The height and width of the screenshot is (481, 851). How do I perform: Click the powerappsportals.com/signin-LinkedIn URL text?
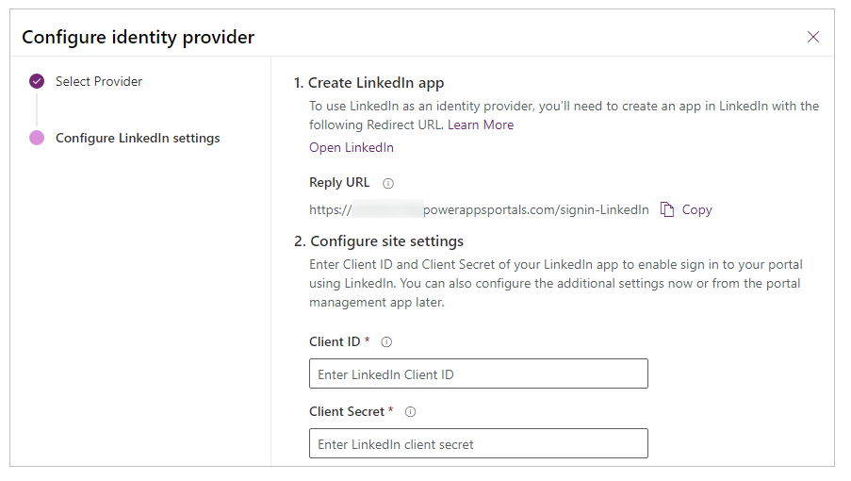tap(535, 210)
